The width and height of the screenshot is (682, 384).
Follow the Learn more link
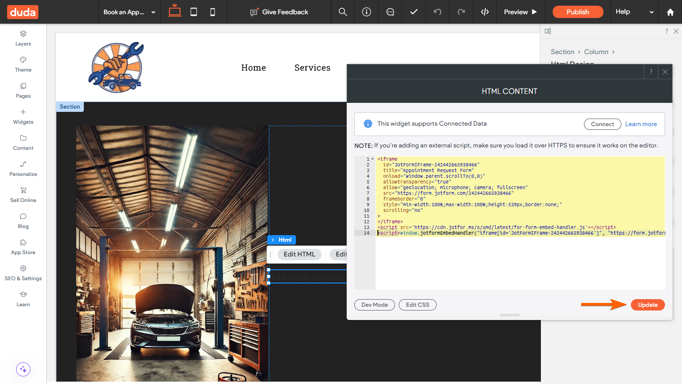click(x=641, y=124)
